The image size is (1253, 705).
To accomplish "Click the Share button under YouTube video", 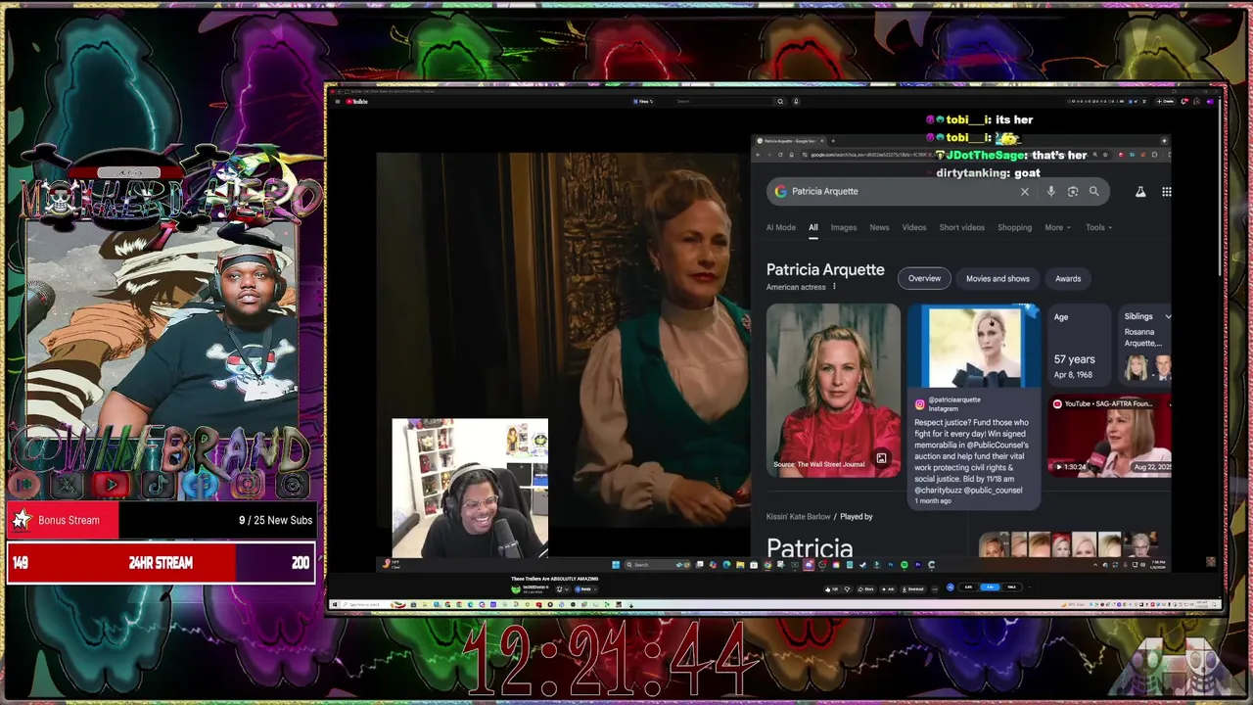I will click(x=866, y=588).
